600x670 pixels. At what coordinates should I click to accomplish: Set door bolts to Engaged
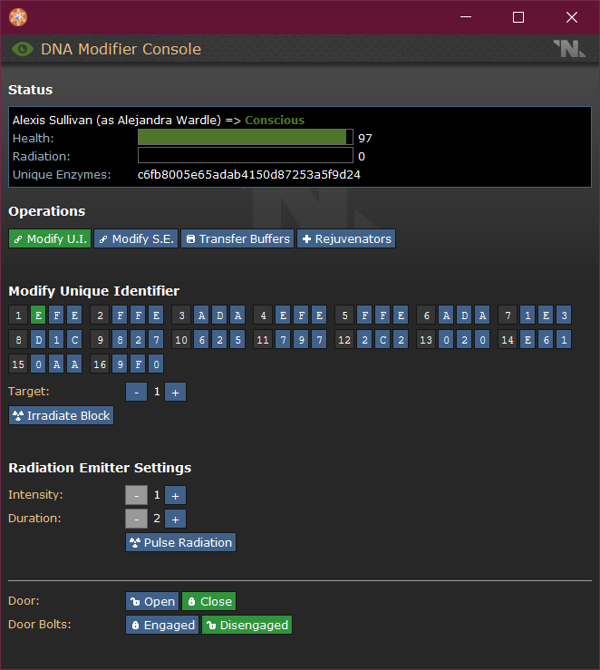(x=162, y=625)
